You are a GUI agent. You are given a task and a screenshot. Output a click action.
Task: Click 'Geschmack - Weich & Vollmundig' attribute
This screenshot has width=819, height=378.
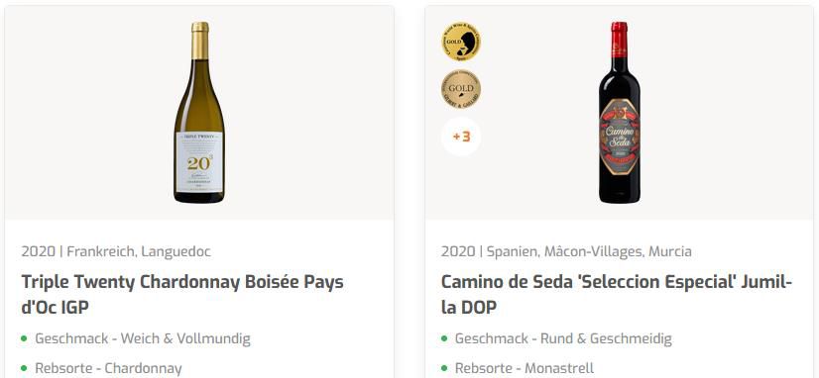point(143,338)
